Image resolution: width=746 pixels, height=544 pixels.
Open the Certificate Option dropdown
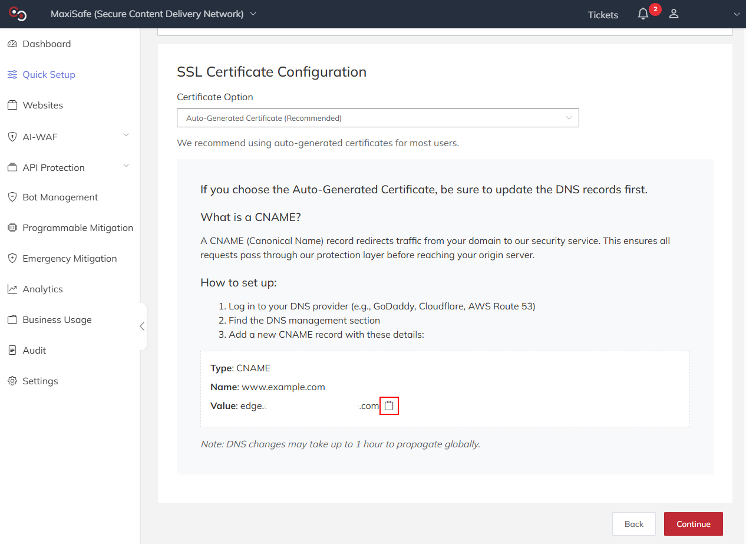tap(378, 118)
